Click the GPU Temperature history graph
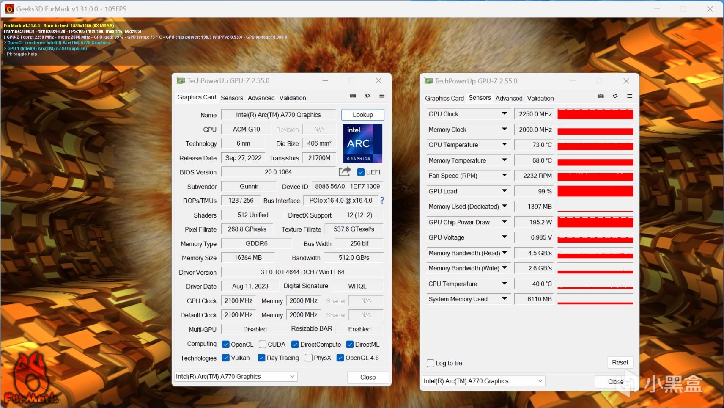This screenshot has width=724, height=408. [595, 145]
